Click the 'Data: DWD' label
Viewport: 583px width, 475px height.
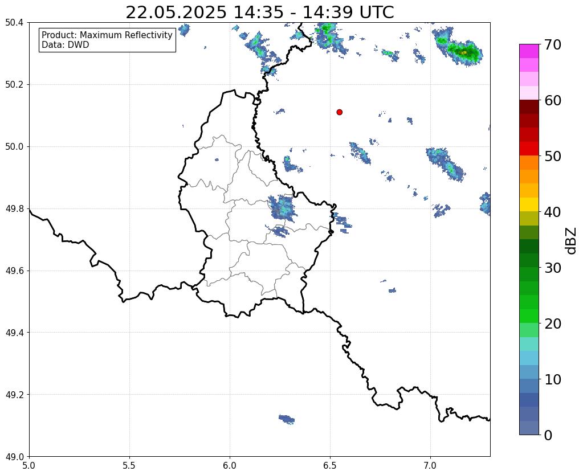click(66, 45)
